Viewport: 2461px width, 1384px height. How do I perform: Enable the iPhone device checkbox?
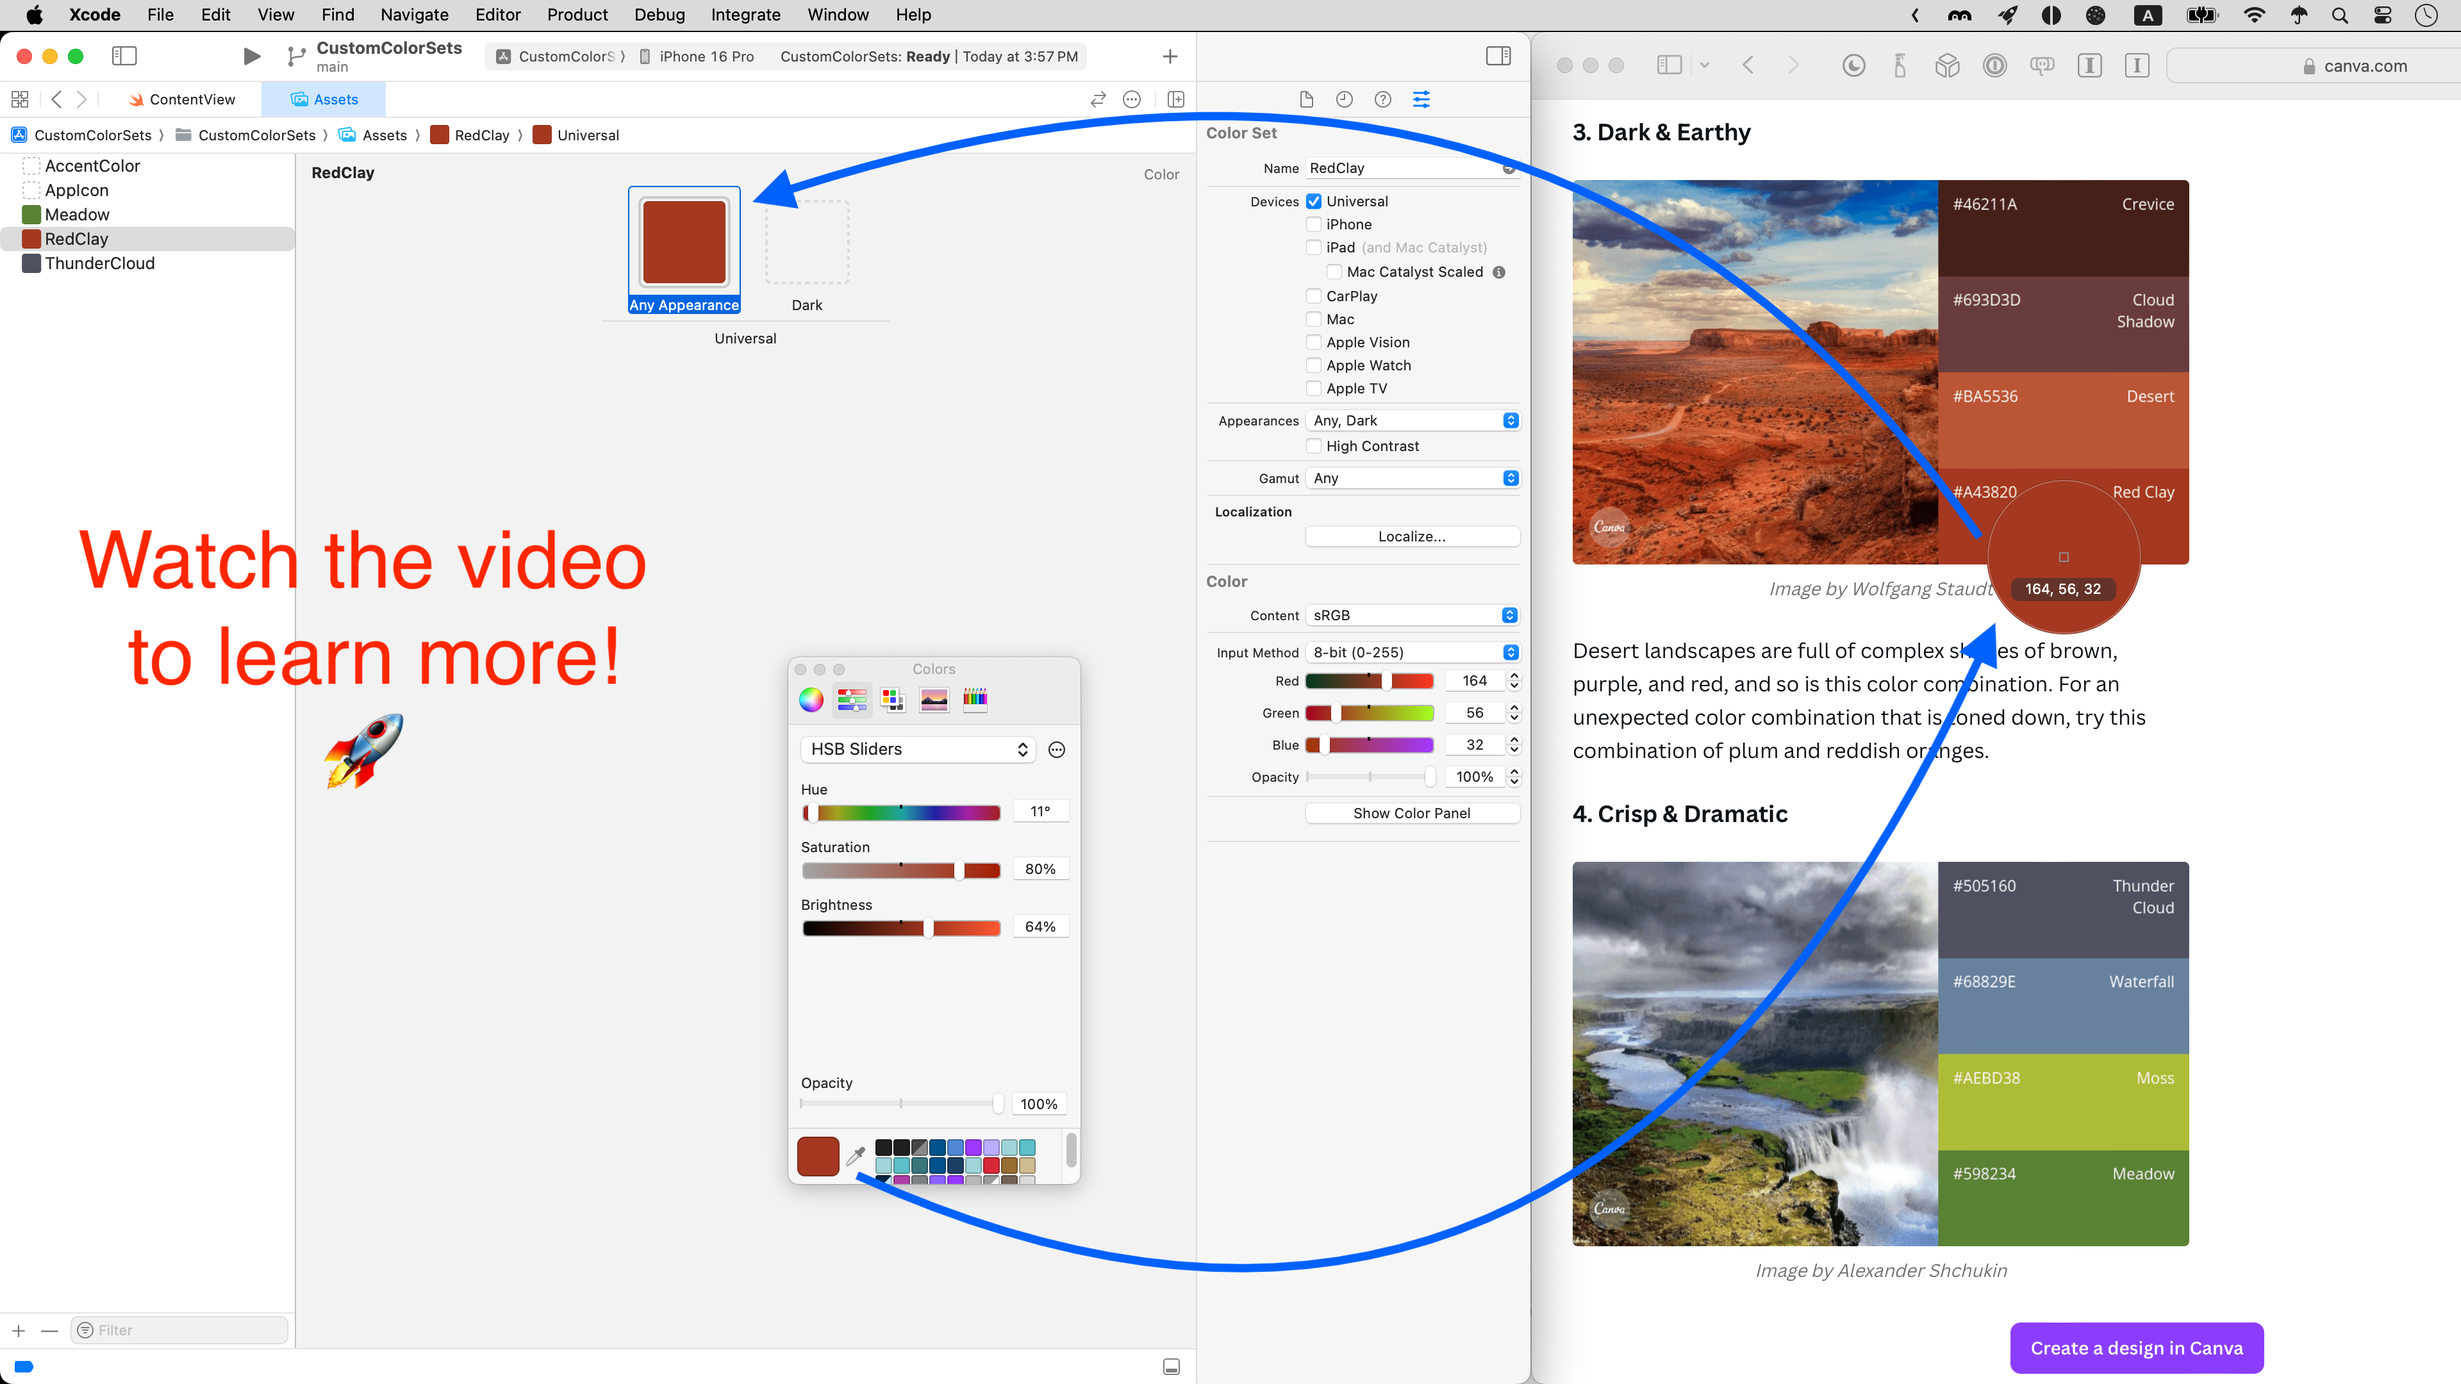click(1314, 224)
